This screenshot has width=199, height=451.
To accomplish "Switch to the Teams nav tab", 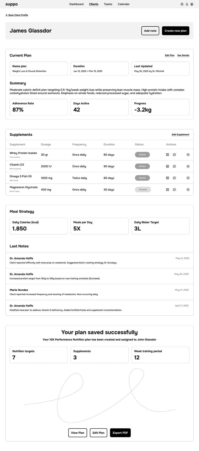I will pos(108,4).
